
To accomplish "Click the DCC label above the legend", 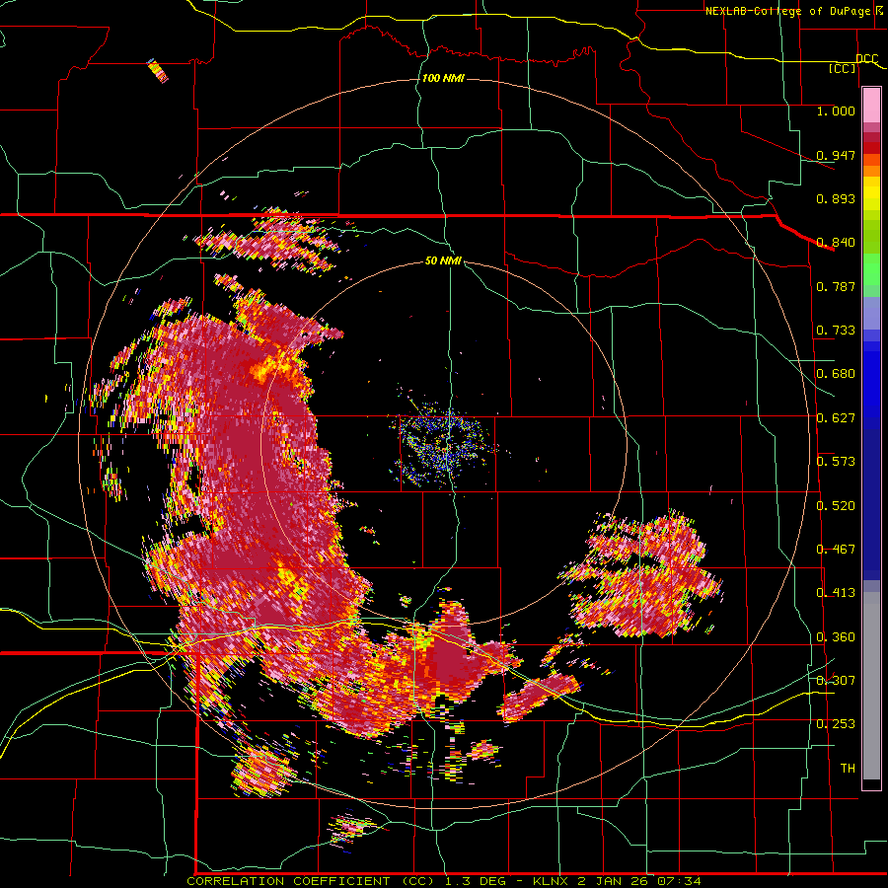I will coord(866,59).
